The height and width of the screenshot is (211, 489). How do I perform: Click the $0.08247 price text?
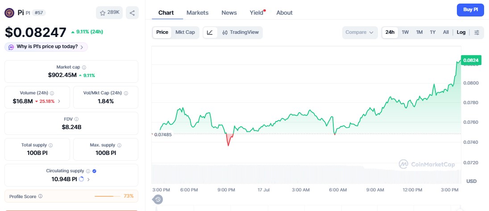36,32
